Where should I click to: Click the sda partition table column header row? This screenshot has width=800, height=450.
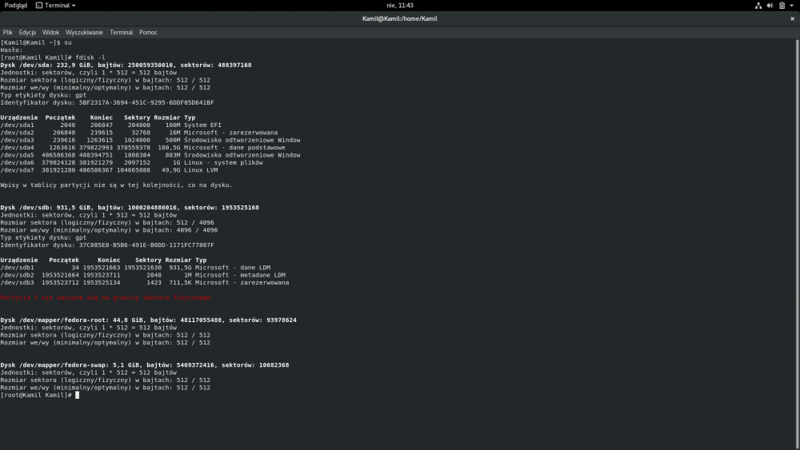(98, 117)
